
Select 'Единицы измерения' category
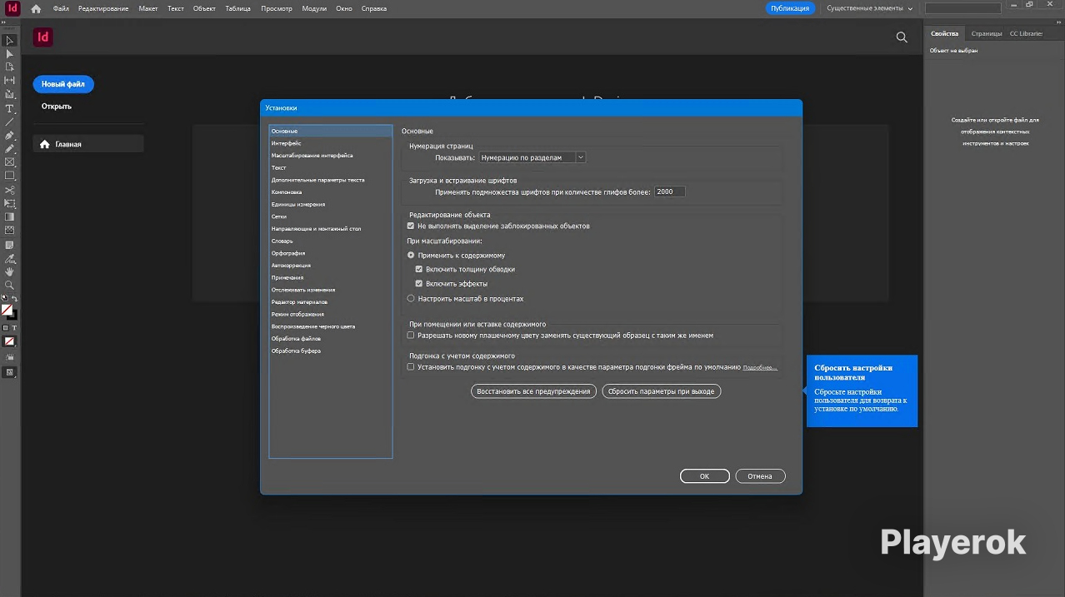330,204
